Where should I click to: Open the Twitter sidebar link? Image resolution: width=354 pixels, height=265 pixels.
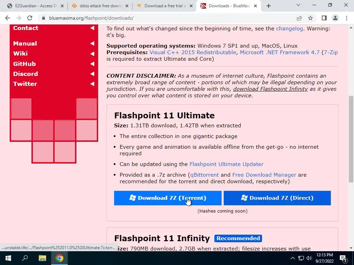point(25,84)
